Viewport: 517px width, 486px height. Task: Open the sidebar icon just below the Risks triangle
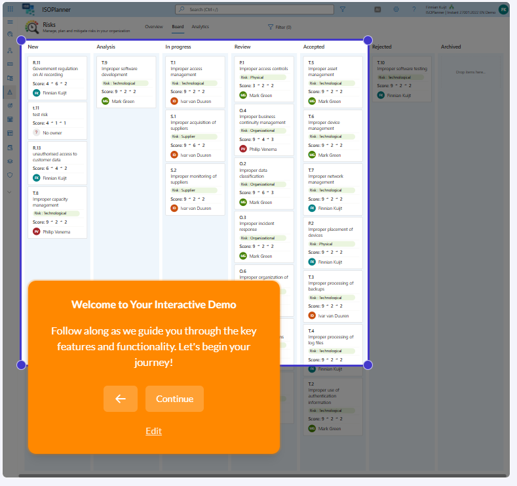click(10, 106)
